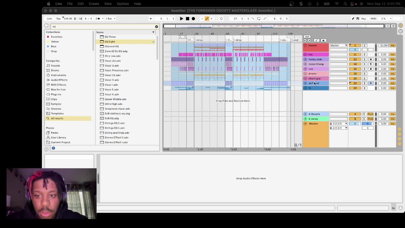
Task: Unfold the basses group track
Action: pyautogui.click(x=305, y=46)
